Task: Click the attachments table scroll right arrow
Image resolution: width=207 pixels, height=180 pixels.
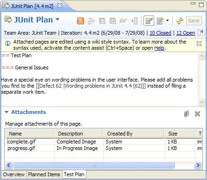Action: pyautogui.click(x=198, y=165)
